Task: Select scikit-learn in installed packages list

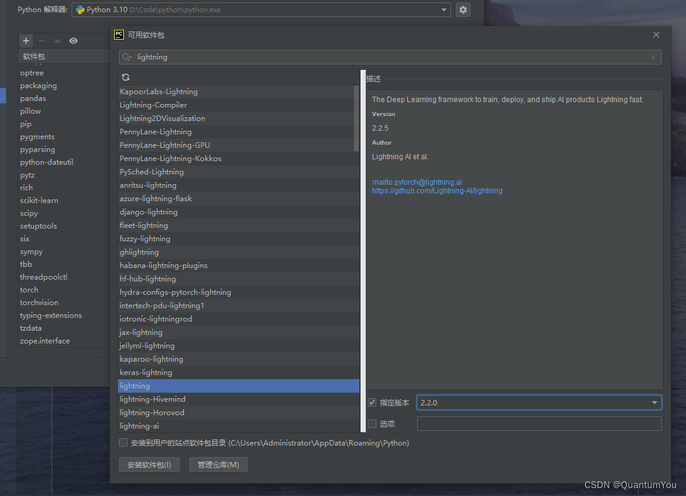Action: pyautogui.click(x=64, y=200)
